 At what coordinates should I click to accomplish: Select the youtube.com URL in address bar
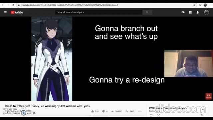70,5
